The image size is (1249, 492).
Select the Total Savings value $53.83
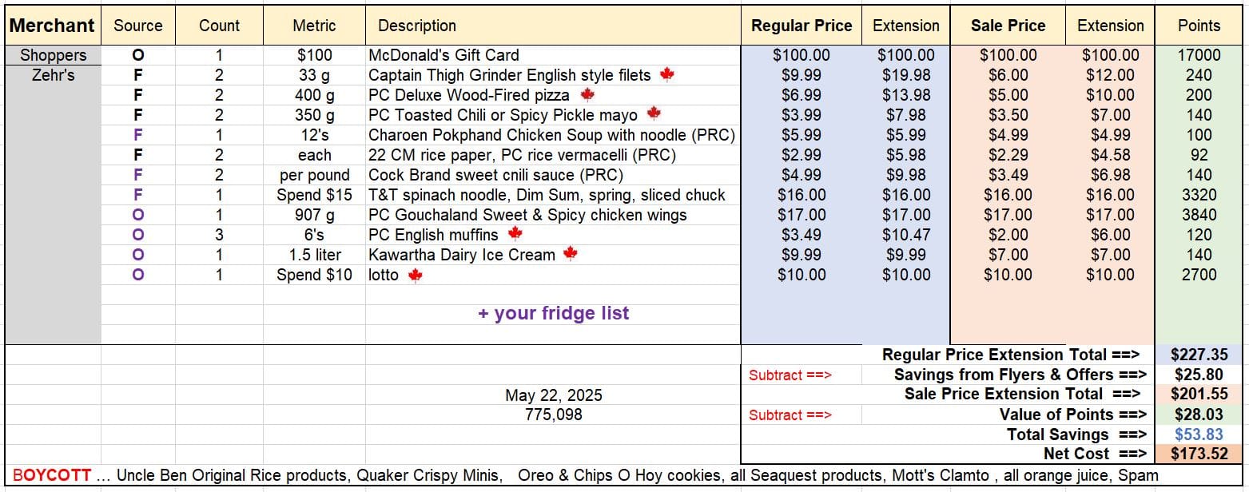(1199, 434)
